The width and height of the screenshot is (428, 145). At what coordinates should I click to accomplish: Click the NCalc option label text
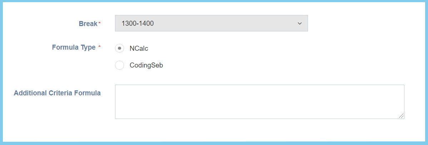(x=139, y=48)
